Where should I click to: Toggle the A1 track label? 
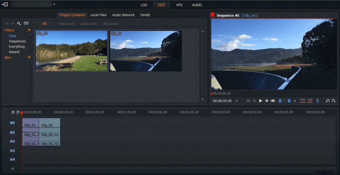pos(12,132)
